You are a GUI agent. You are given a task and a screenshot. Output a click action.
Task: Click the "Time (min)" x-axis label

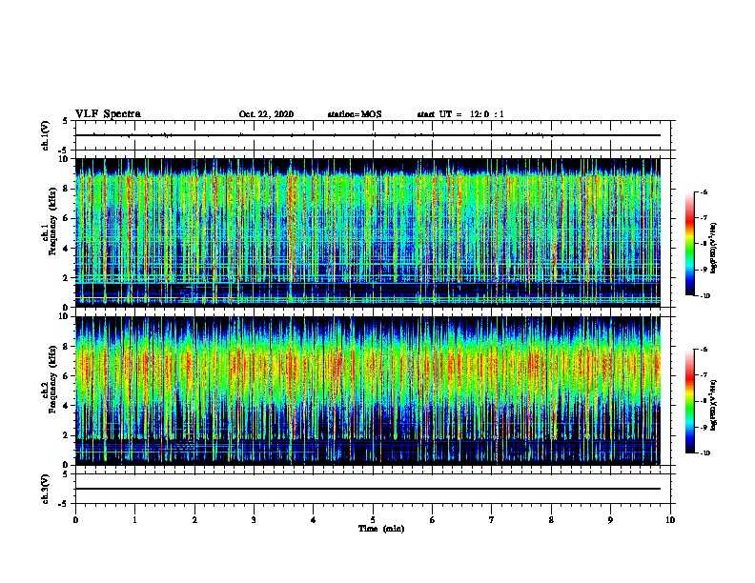[x=381, y=529]
